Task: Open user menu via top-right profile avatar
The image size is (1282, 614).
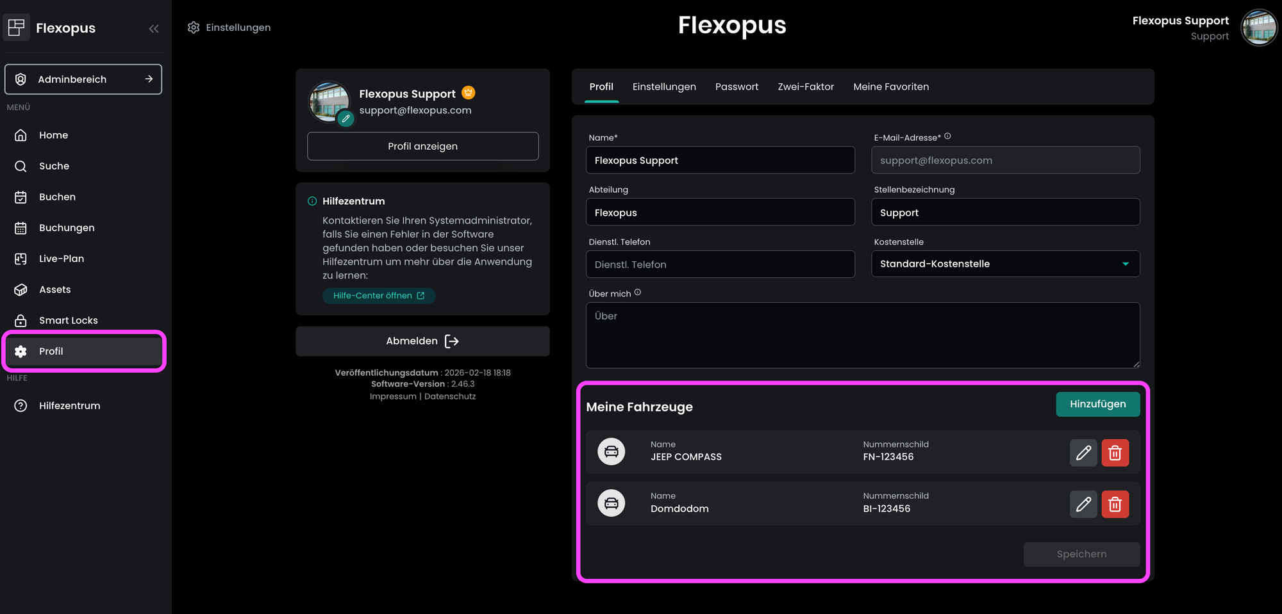Action: point(1259,28)
